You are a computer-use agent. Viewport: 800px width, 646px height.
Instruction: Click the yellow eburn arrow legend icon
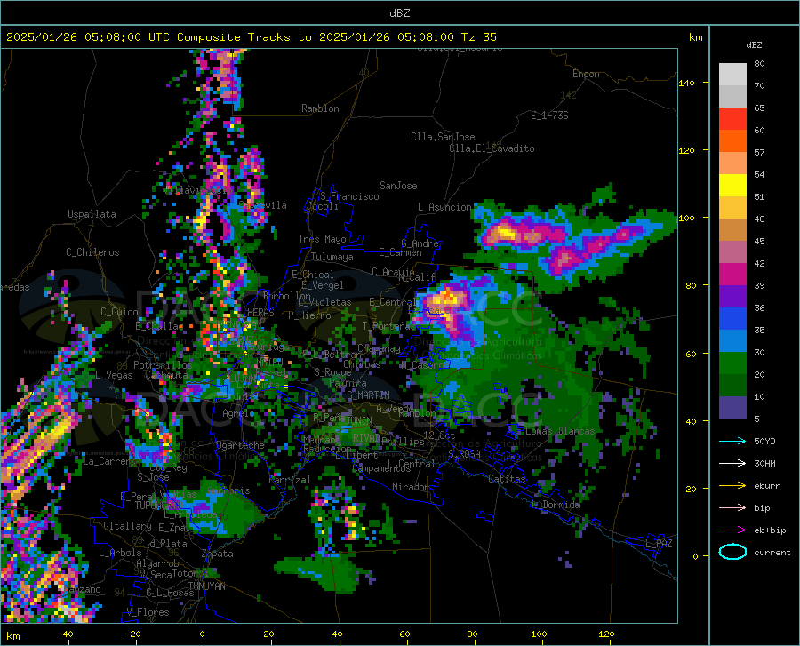[x=732, y=486]
